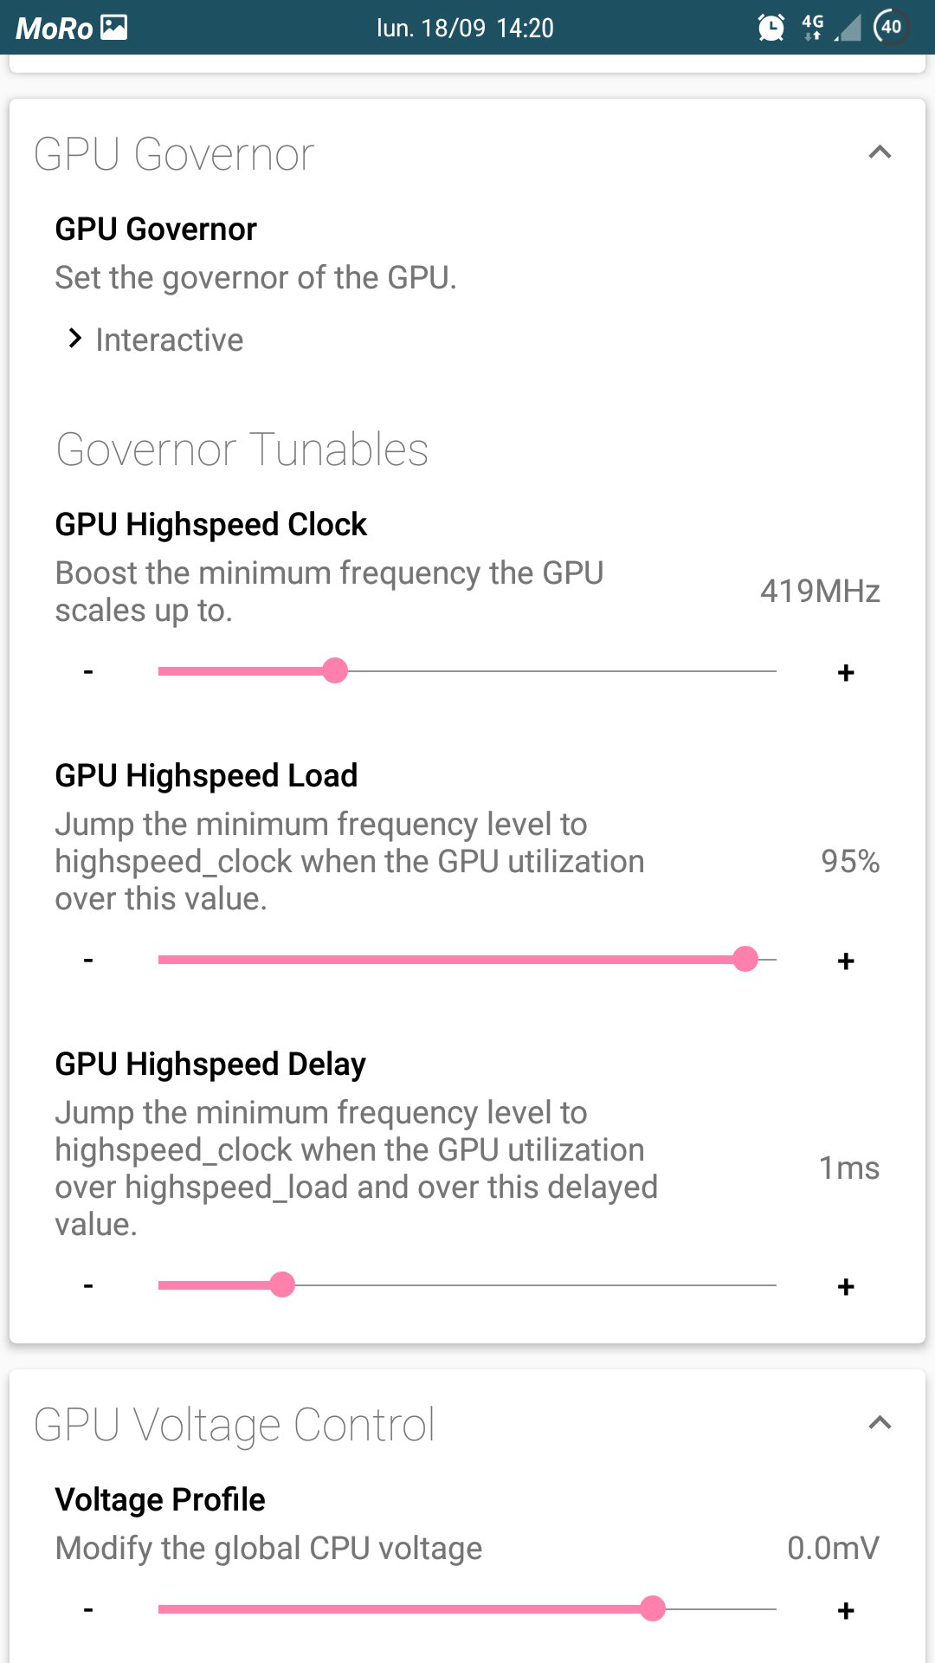Collapse the GPU Voltage Control card
The image size is (935, 1663).
pyautogui.click(x=880, y=1423)
